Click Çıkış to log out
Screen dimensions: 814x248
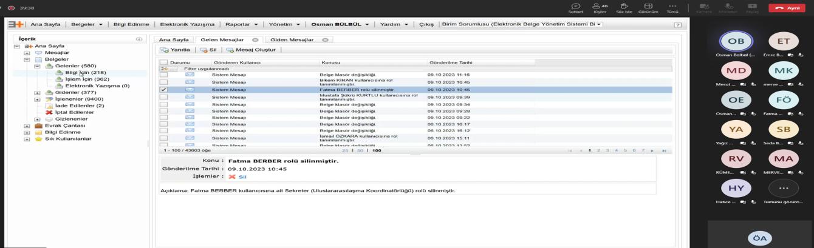pos(426,24)
